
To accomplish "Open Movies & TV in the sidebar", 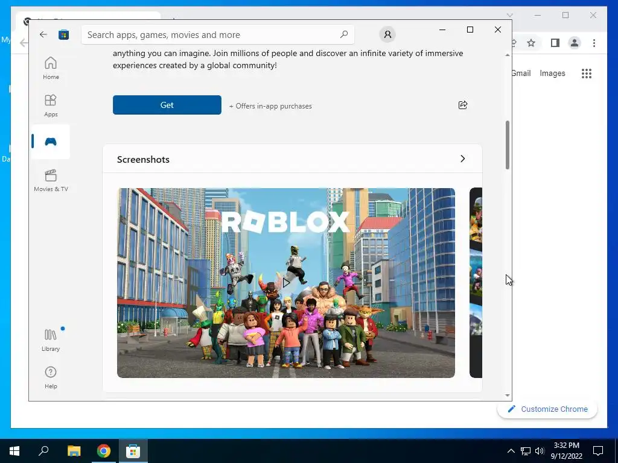I will pos(51,180).
